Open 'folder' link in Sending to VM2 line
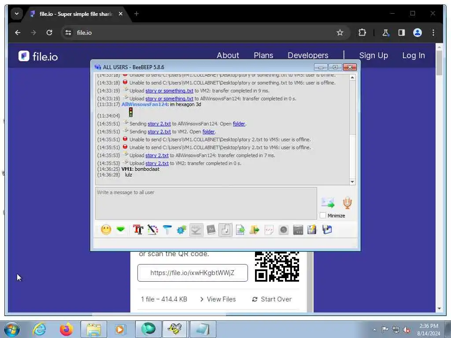The image size is (451, 338). point(208,132)
